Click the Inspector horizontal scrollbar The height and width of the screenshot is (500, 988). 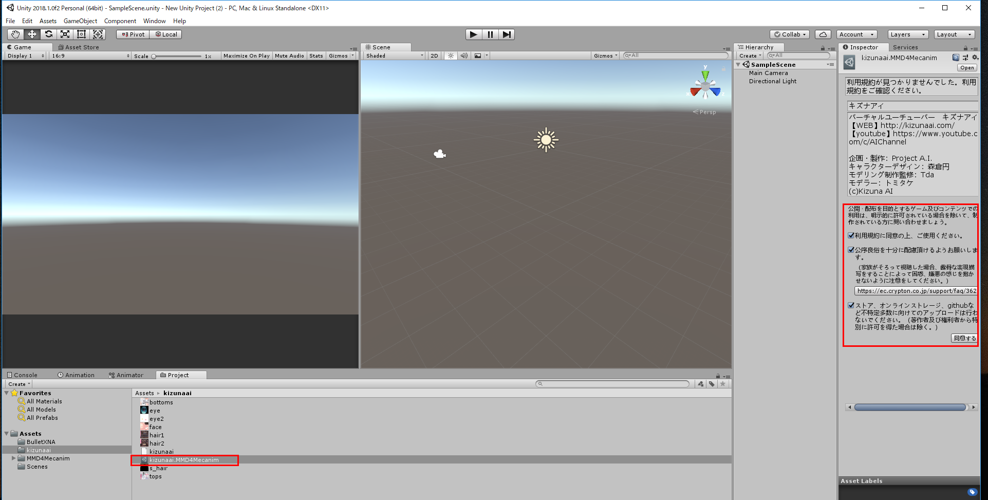click(910, 407)
